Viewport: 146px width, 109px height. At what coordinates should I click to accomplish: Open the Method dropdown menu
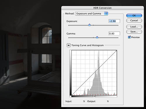point(92,13)
